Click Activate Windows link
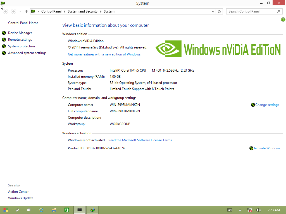Screen dimensions: 286x214 [267, 148]
